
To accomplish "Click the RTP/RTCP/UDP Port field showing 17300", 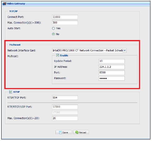I will (x=65, y=107).
